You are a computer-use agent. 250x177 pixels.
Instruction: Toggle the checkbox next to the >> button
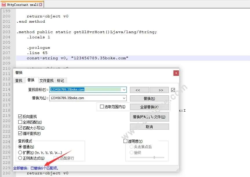pyautogui.click(x=173, y=90)
